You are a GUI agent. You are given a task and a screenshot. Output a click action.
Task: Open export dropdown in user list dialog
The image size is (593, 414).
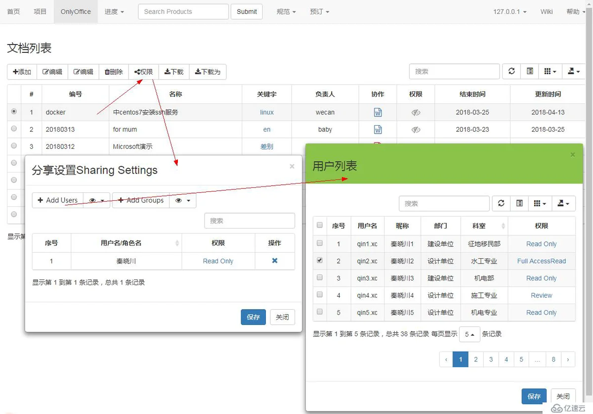563,203
